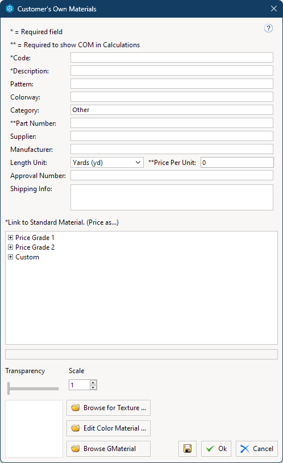Click the Transparency slider handle
The image size is (283, 463).
tap(9, 388)
